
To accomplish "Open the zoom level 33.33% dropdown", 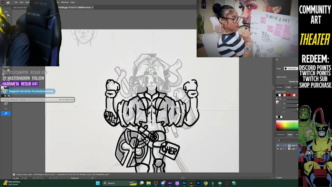I will point(22,178).
